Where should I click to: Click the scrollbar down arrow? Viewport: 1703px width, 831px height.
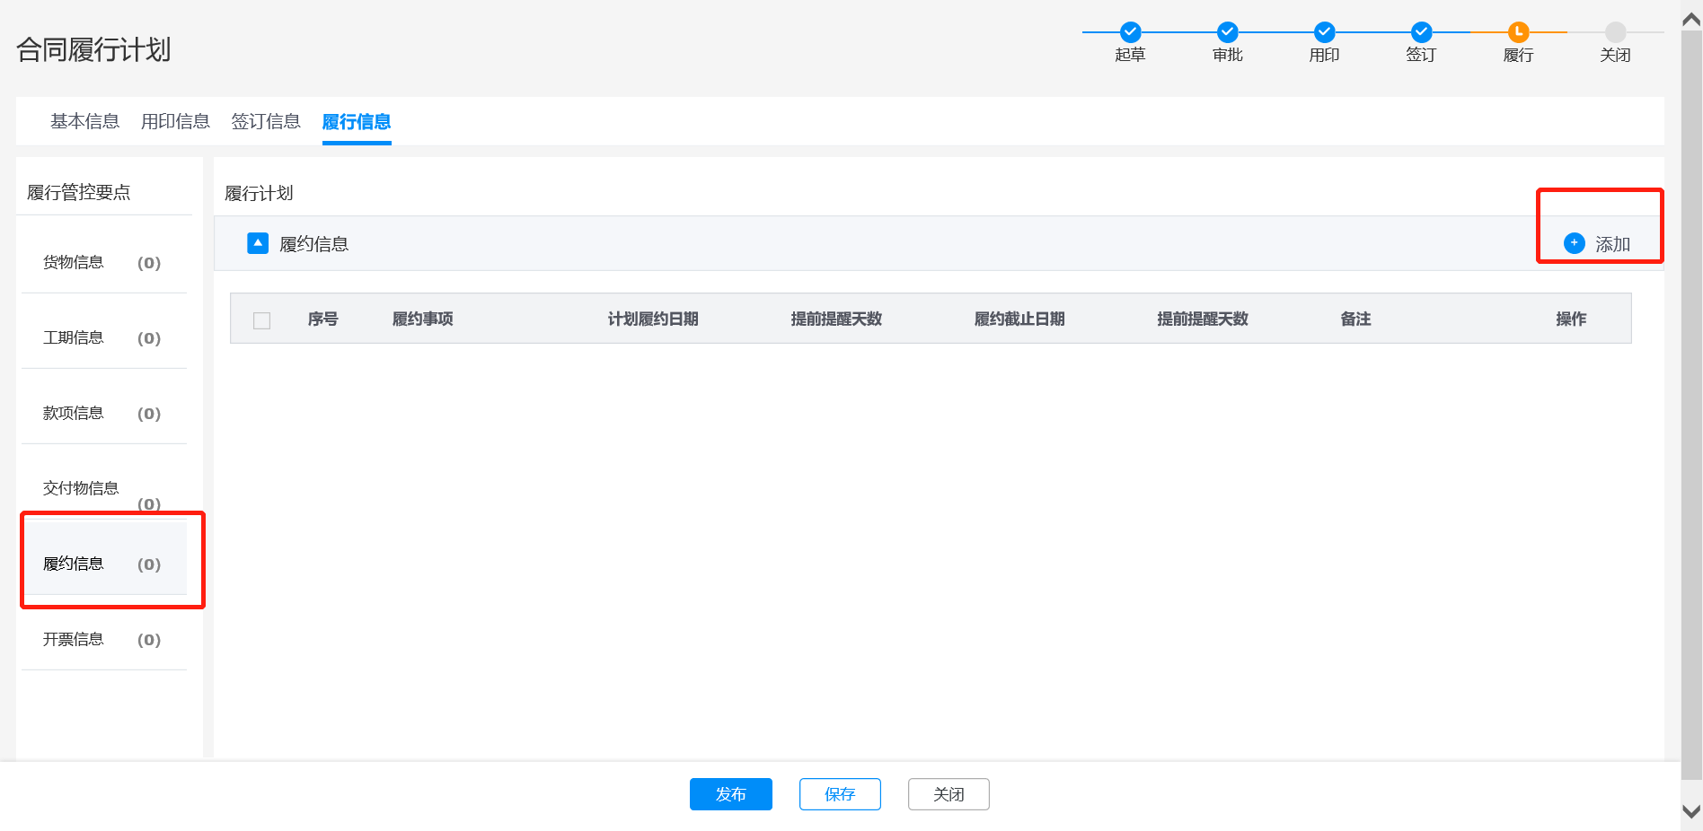coord(1691,812)
